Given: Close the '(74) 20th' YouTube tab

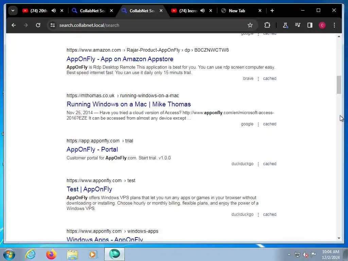Looking at the screenshot, I should (x=62, y=11).
